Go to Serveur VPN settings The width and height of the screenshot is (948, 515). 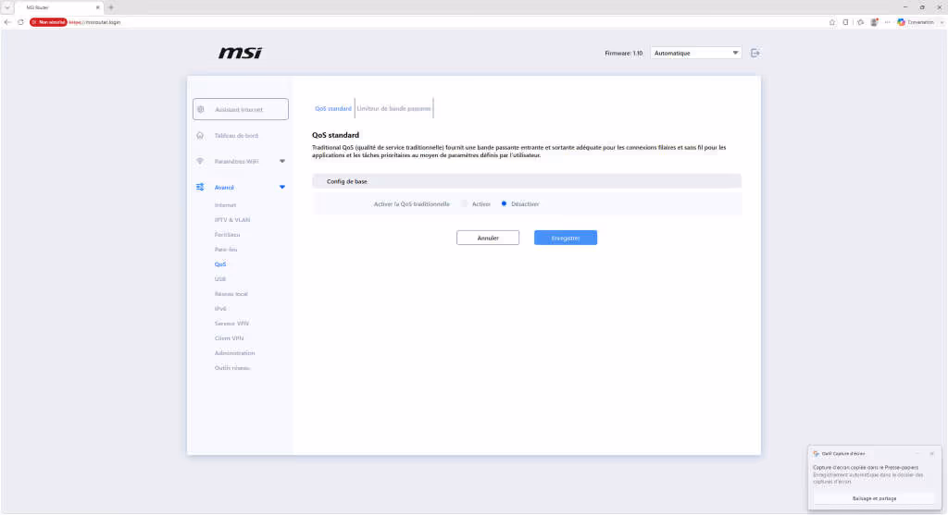click(x=231, y=324)
